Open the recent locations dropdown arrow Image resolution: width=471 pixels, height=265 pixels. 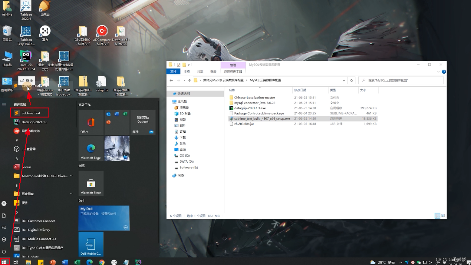(184, 80)
